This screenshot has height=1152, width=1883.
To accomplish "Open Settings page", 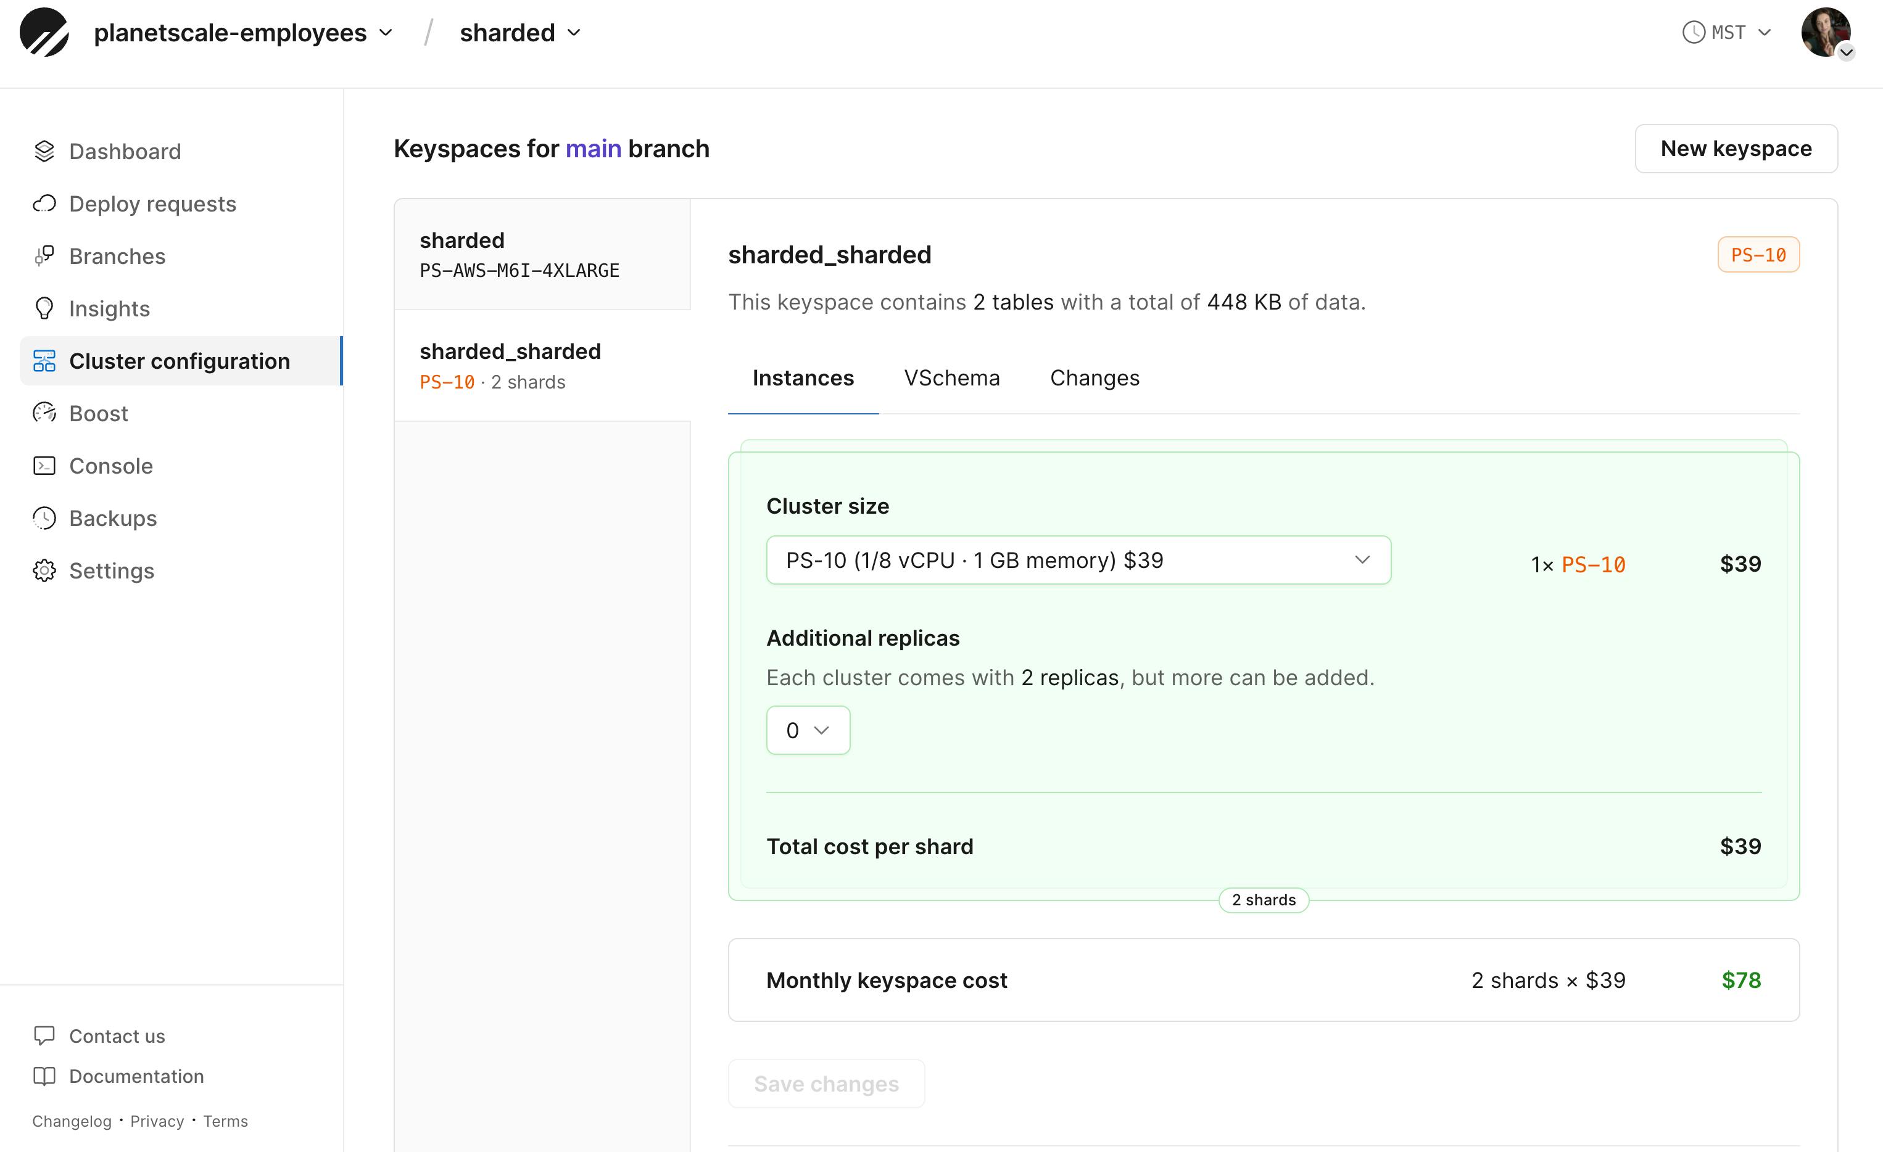I will point(112,570).
